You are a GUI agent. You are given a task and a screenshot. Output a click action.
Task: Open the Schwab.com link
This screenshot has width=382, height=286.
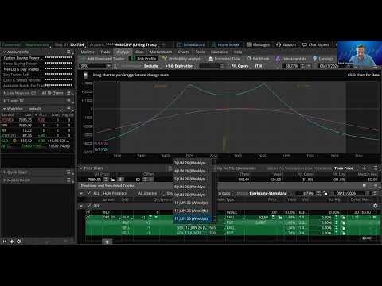191,44
